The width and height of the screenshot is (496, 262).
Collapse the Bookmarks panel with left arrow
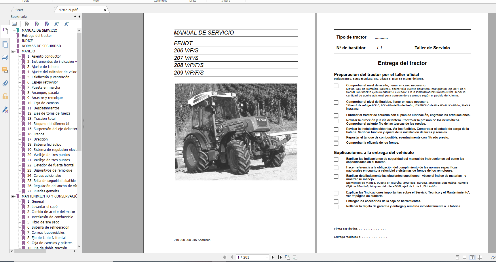click(x=79, y=16)
